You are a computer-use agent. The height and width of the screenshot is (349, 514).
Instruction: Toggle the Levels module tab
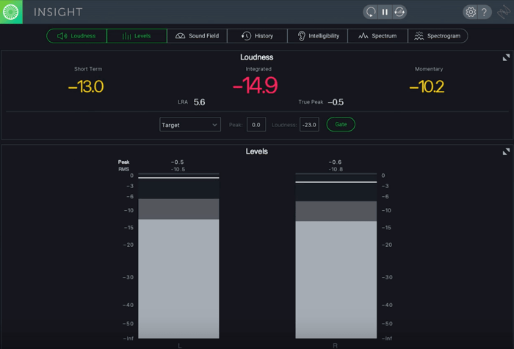pyautogui.click(x=137, y=36)
